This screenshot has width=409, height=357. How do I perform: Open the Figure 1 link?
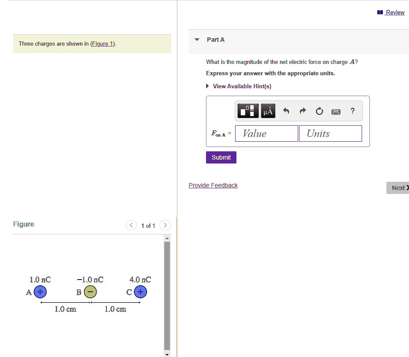(x=103, y=43)
